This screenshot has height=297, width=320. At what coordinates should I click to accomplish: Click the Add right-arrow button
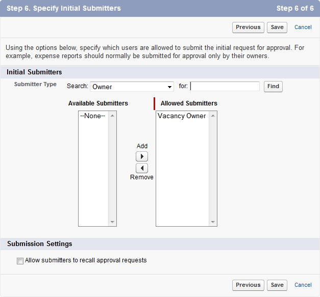point(142,156)
